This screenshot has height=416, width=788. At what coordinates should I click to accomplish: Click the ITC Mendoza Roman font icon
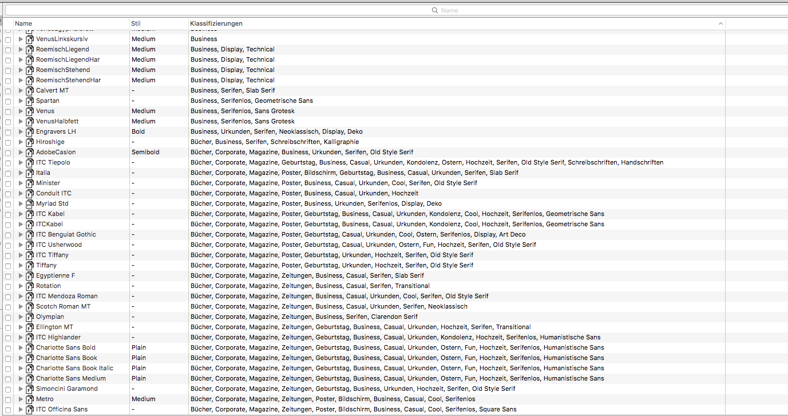30,296
